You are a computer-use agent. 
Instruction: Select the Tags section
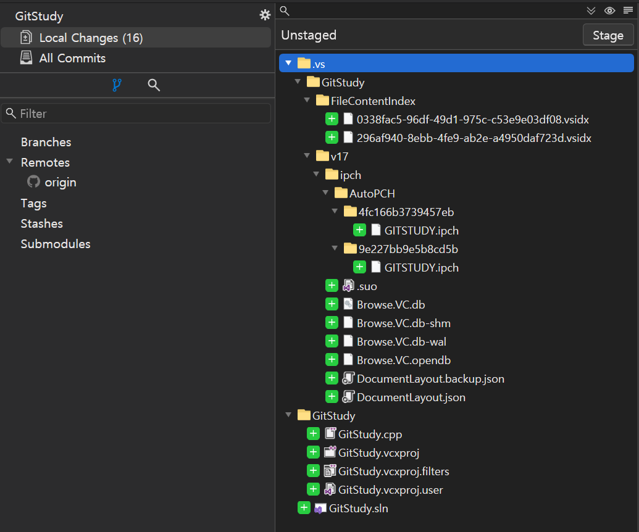[x=34, y=203]
